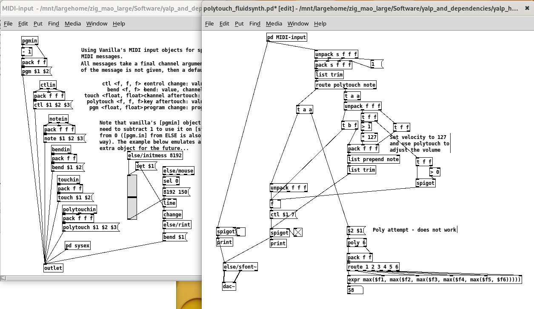Click the 'set $1' message box

pos(146,166)
